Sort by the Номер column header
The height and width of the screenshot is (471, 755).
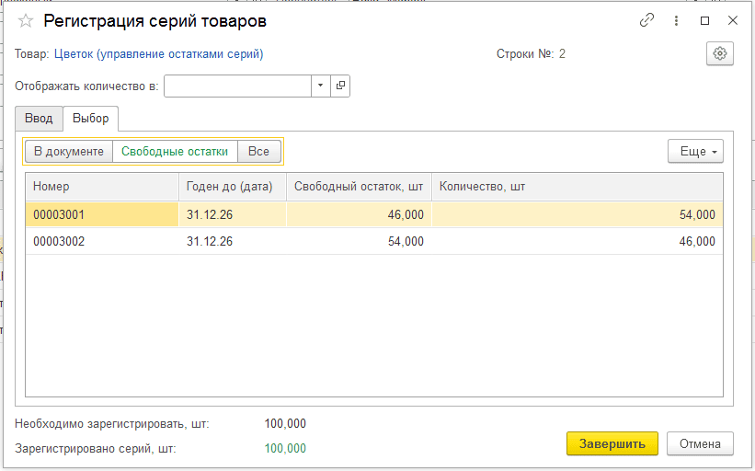coord(101,187)
